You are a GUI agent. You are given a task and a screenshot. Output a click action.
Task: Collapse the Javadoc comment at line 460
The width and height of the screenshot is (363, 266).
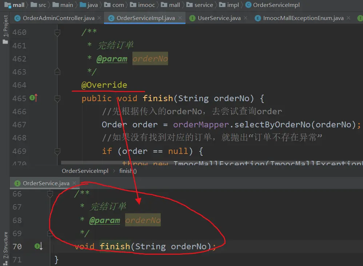(57, 33)
